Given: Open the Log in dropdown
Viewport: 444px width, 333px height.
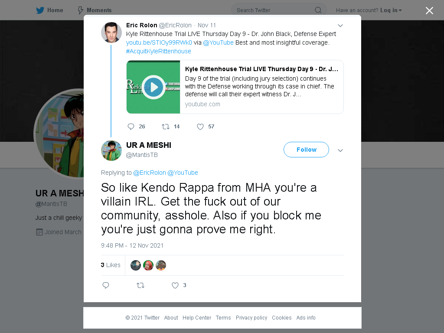Looking at the screenshot, I should click(x=391, y=10).
